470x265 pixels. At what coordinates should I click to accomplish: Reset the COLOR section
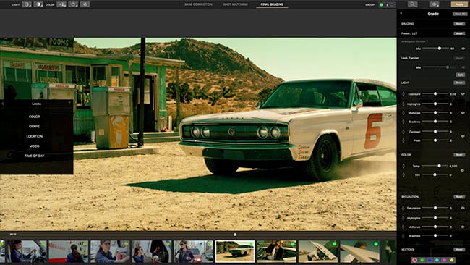[459, 155]
